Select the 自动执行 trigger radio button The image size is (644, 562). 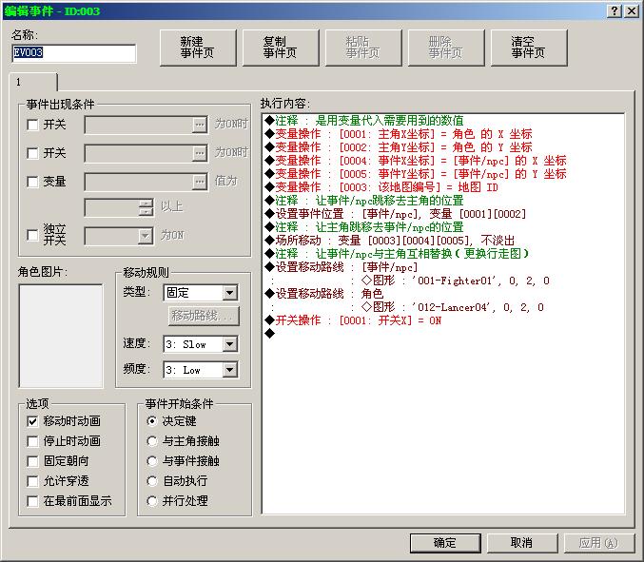pyautogui.click(x=152, y=481)
